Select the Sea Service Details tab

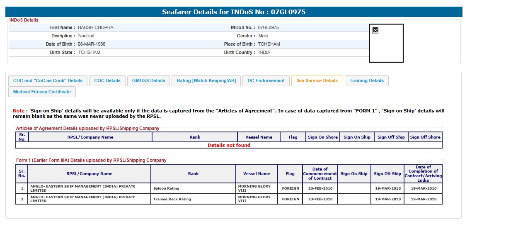click(x=317, y=80)
